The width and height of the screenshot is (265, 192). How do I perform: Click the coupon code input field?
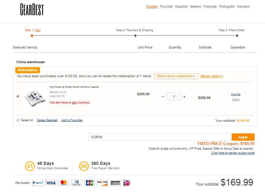(x=159, y=137)
